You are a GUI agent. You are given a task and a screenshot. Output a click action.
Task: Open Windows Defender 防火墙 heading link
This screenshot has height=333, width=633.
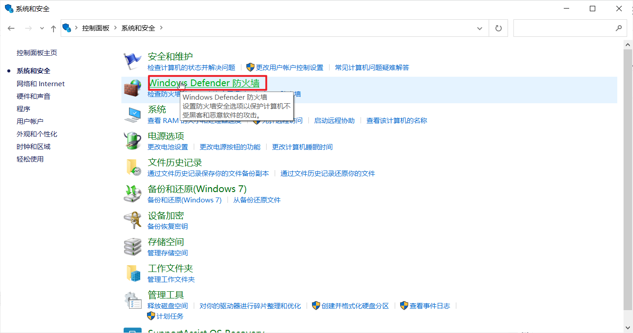tap(204, 83)
